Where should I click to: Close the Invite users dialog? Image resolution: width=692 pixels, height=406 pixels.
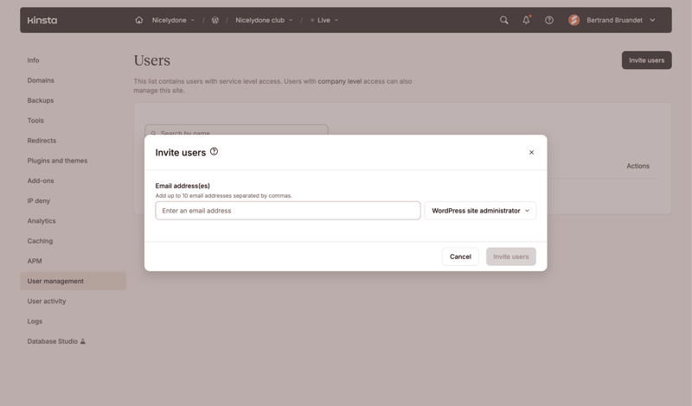531,152
